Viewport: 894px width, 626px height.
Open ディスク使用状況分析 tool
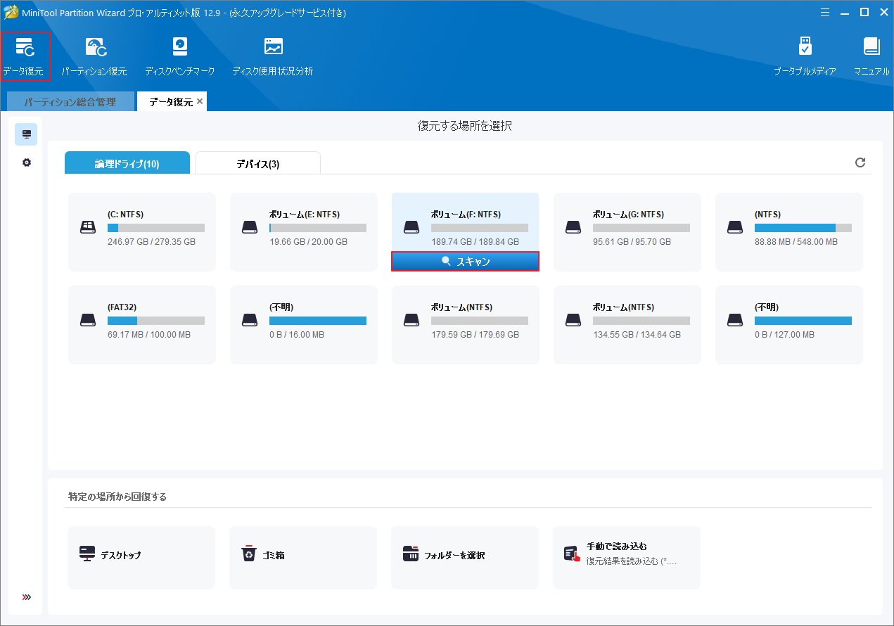273,56
